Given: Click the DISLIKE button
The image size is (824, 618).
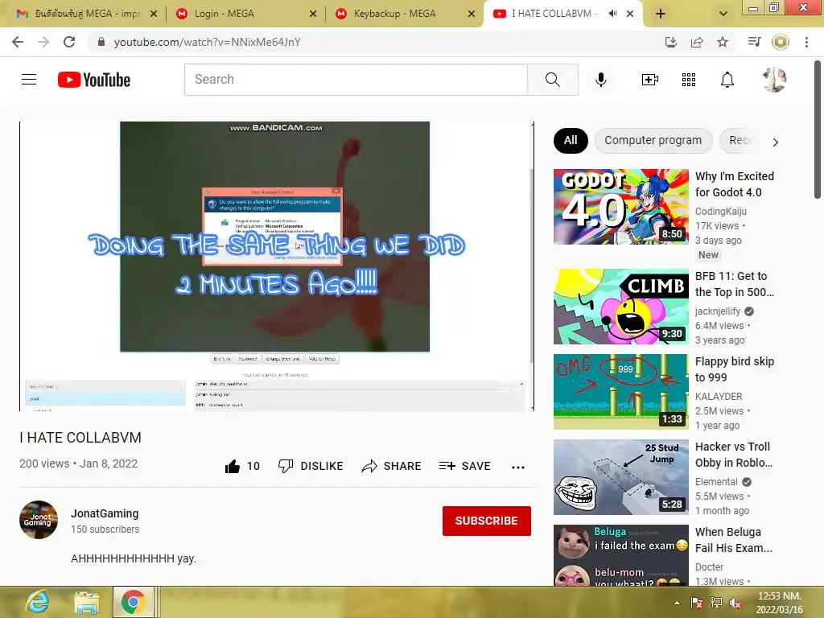Looking at the screenshot, I should (x=311, y=466).
